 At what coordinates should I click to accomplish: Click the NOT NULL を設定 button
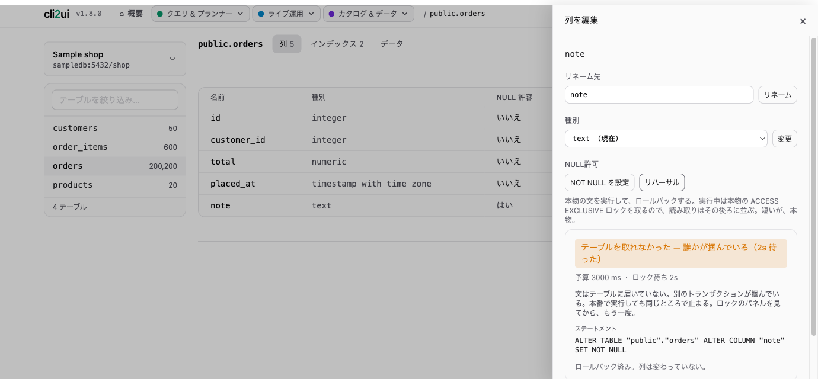pos(600,182)
